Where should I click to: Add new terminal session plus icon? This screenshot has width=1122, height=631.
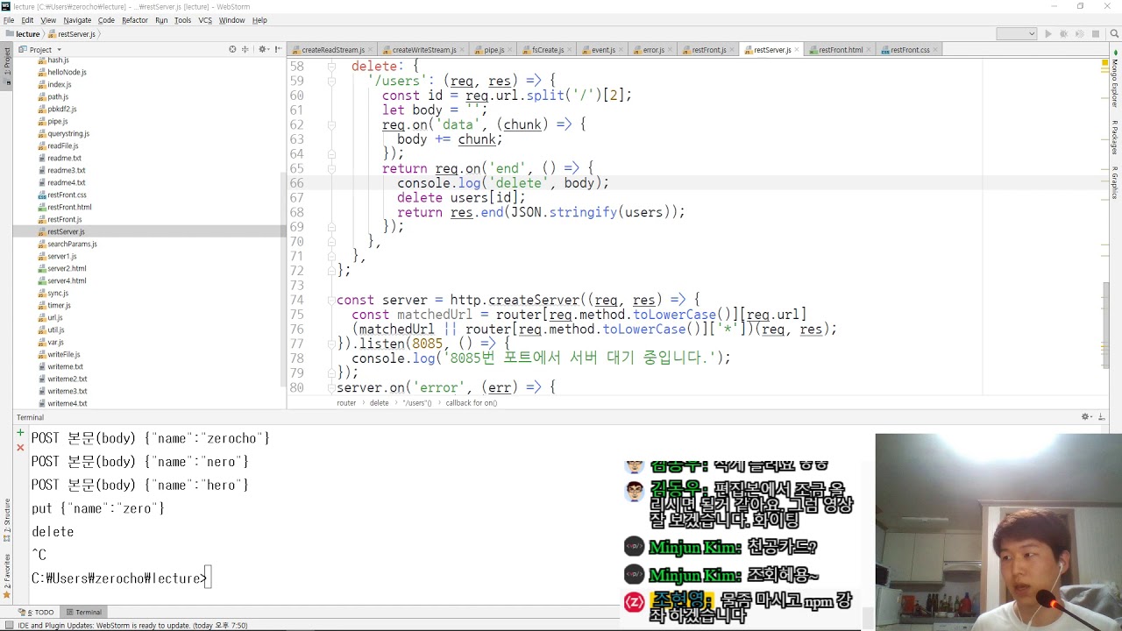click(x=20, y=433)
